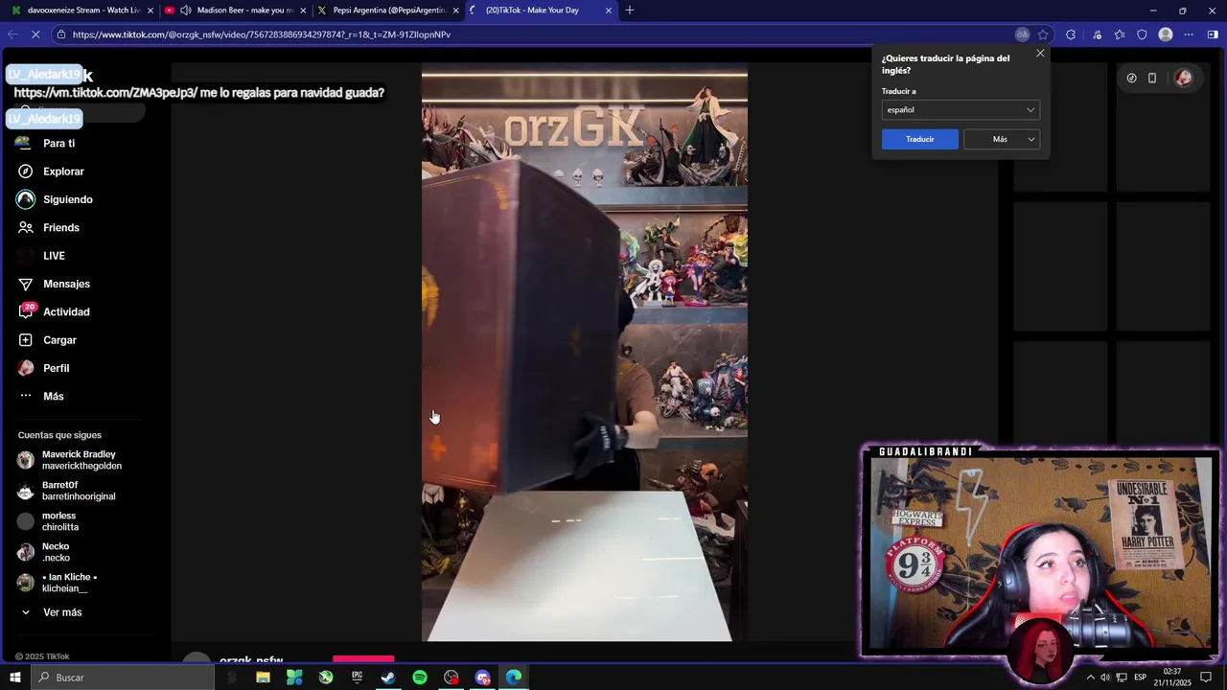Open vm.tiktok.com link in chat overlay
The height and width of the screenshot is (690, 1227).
(x=105, y=93)
